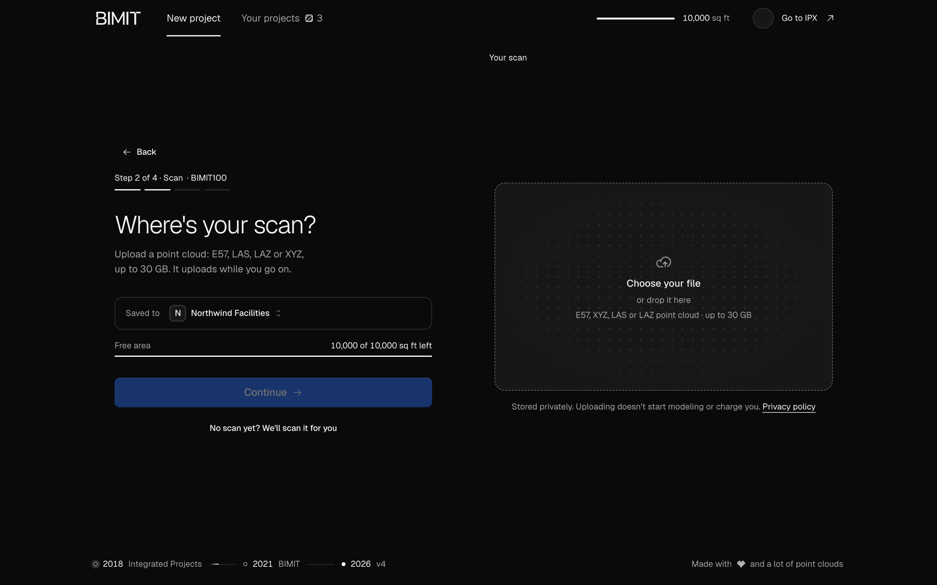
Task: Click the Back arrow icon
Action: click(126, 152)
